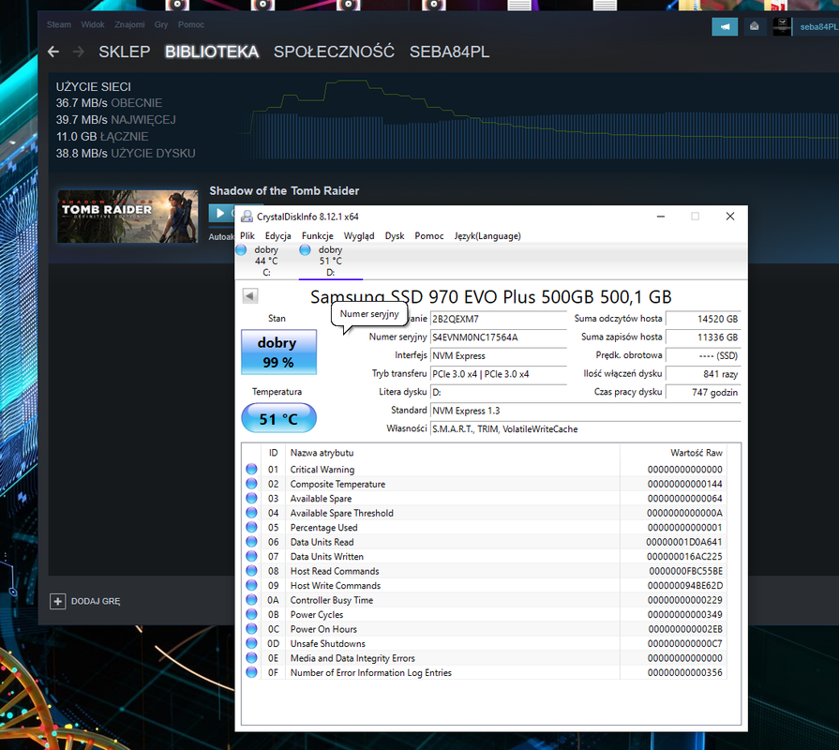Open the Steam inbox envelope icon
This screenshot has width=839, height=750.
[x=754, y=27]
